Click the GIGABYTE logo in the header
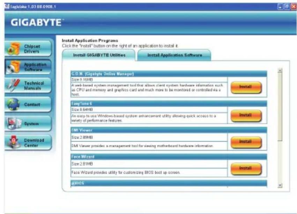This screenshot has width=297, height=214. 37,23
